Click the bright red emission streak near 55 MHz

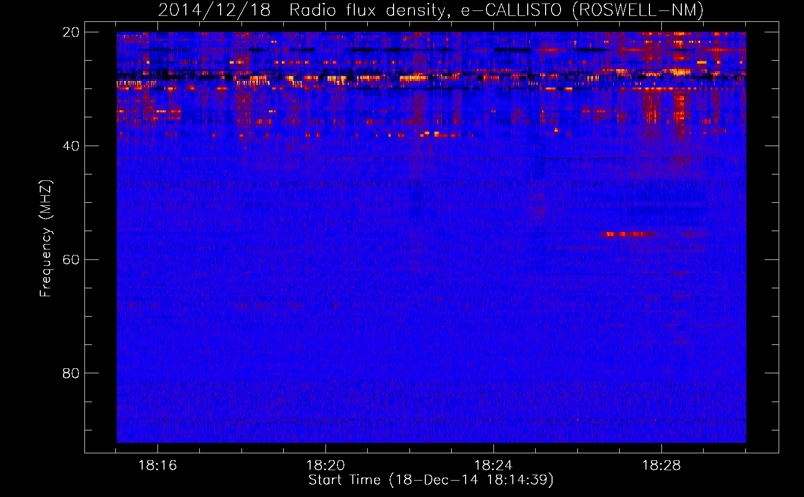click(628, 234)
